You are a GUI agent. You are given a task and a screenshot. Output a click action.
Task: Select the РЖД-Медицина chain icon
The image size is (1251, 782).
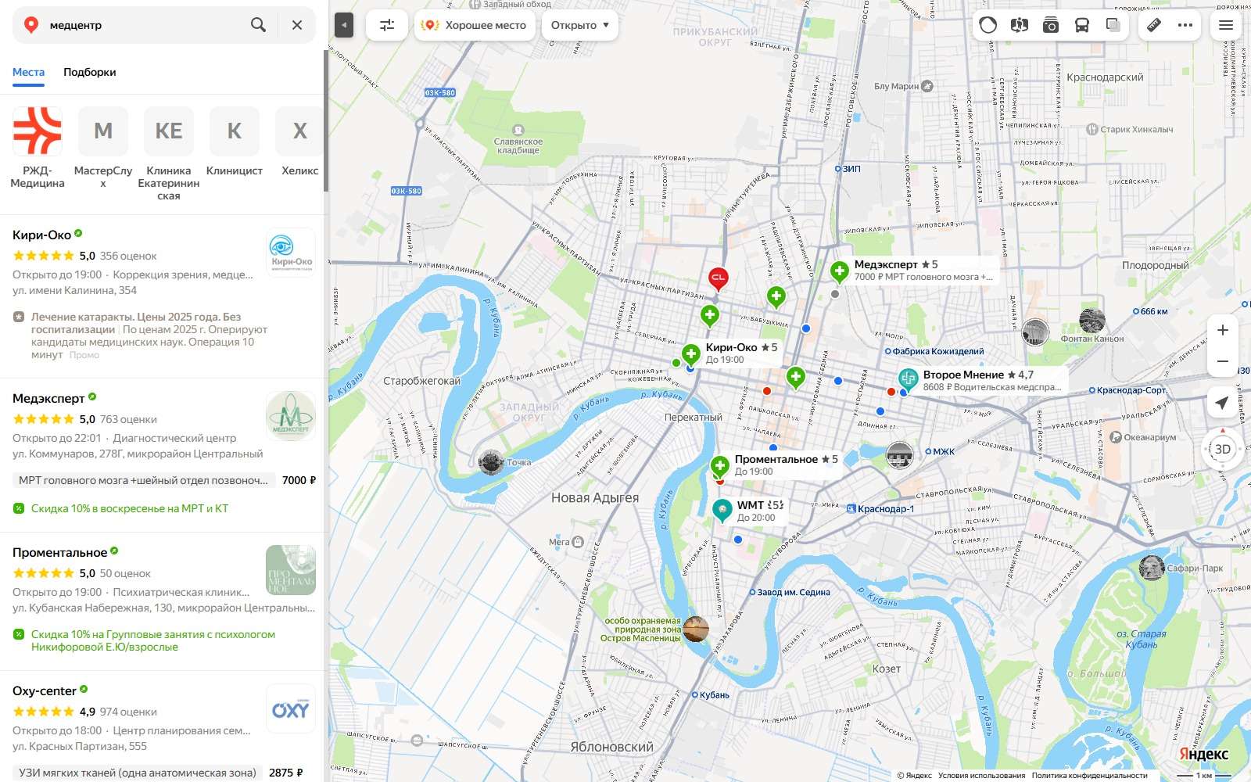[x=38, y=131]
